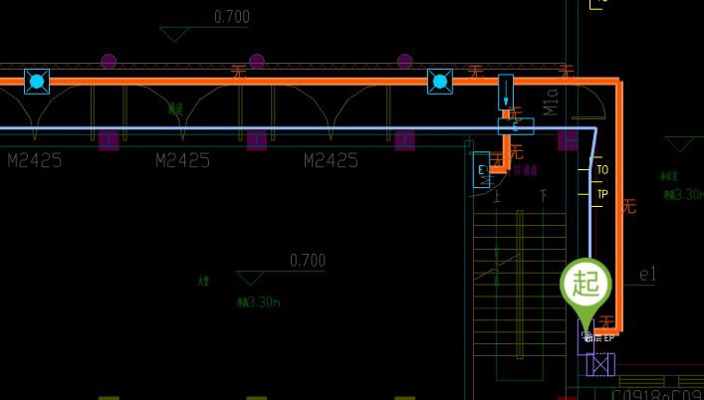Click the 下 stair direction label

point(544,196)
